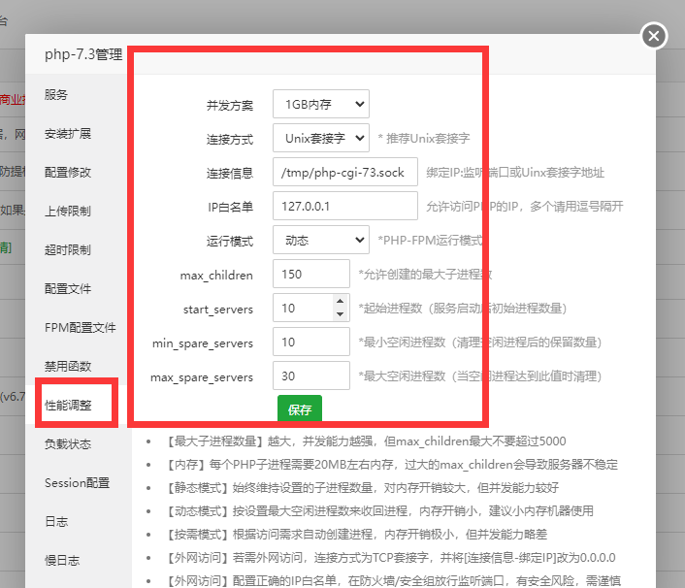This screenshot has height=588, width=685.
Task: Click the max_spare_servers label
Action: coord(202,377)
